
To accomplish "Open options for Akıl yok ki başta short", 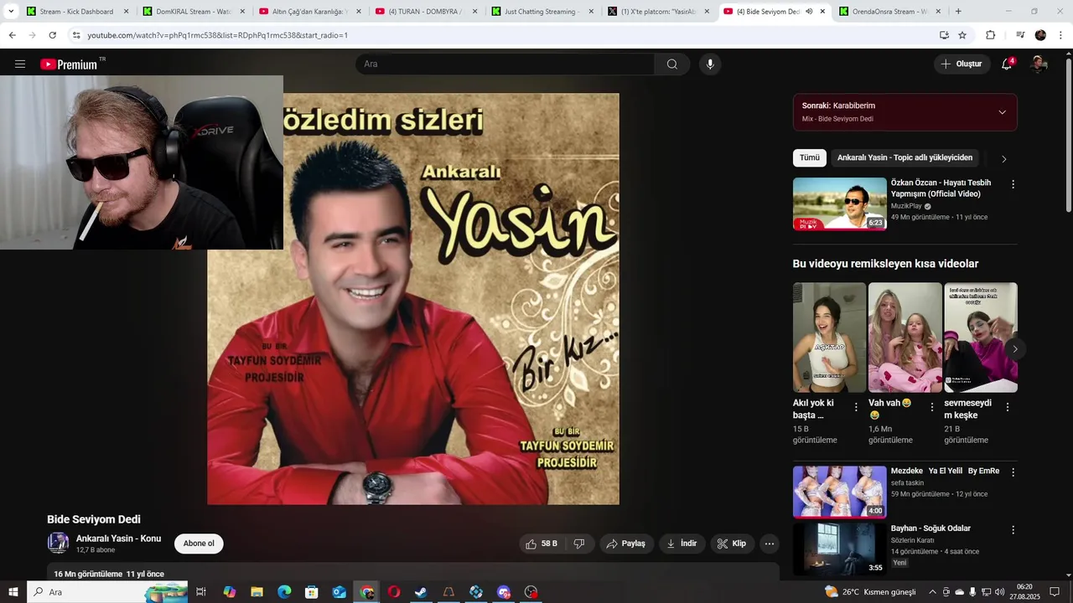I will pos(856,407).
